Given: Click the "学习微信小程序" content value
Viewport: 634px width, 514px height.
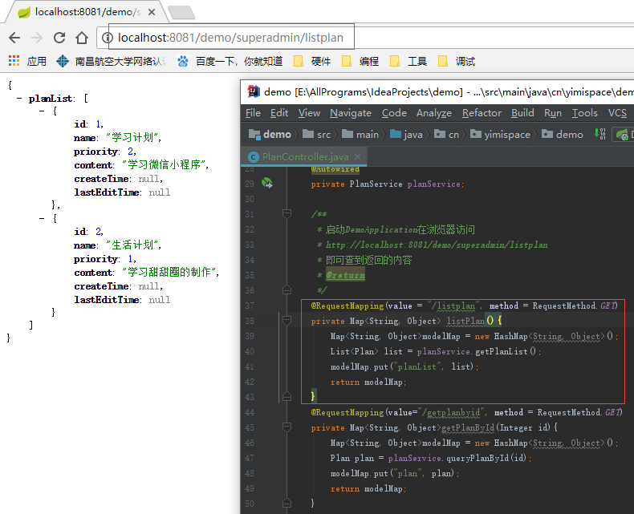Looking at the screenshot, I should (x=165, y=164).
